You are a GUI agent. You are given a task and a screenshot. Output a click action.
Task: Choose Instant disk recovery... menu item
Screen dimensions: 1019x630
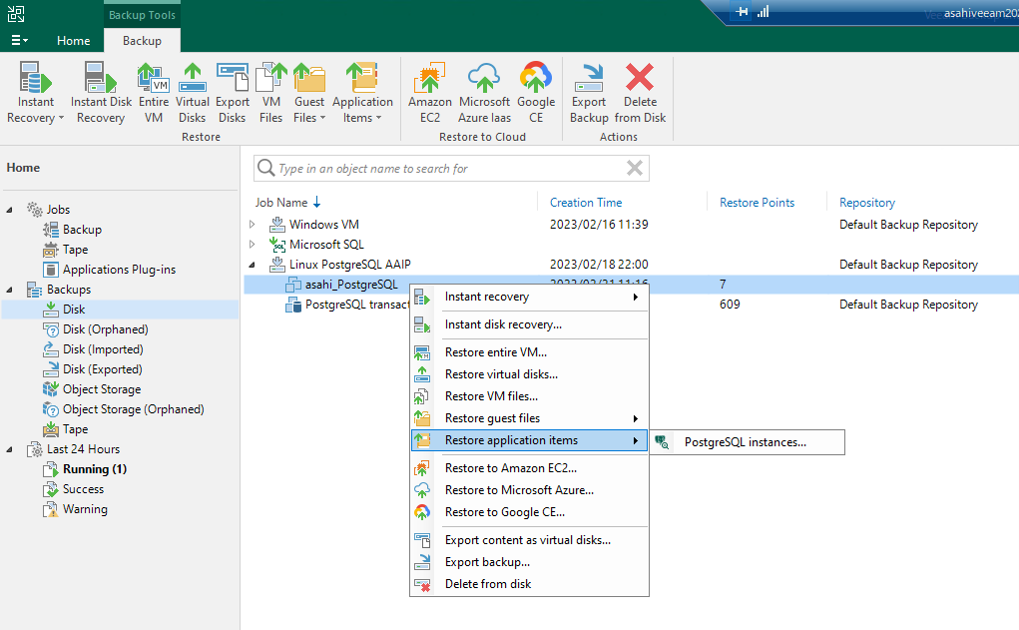click(x=529, y=324)
